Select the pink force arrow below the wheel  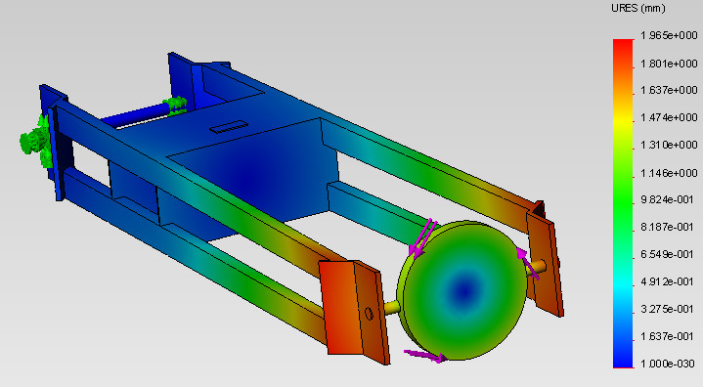tap(425, 355)
